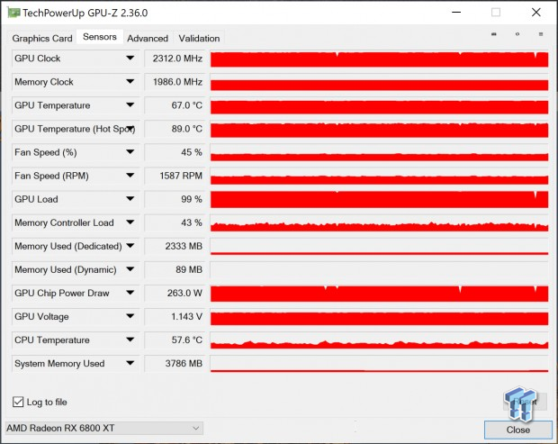Click the Memory Controller Load history graph
The height and width of the screenshot is (444, 558).
tap(380, 222)
